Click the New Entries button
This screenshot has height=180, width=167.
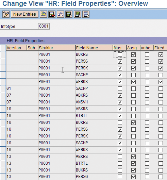point(24,14)
